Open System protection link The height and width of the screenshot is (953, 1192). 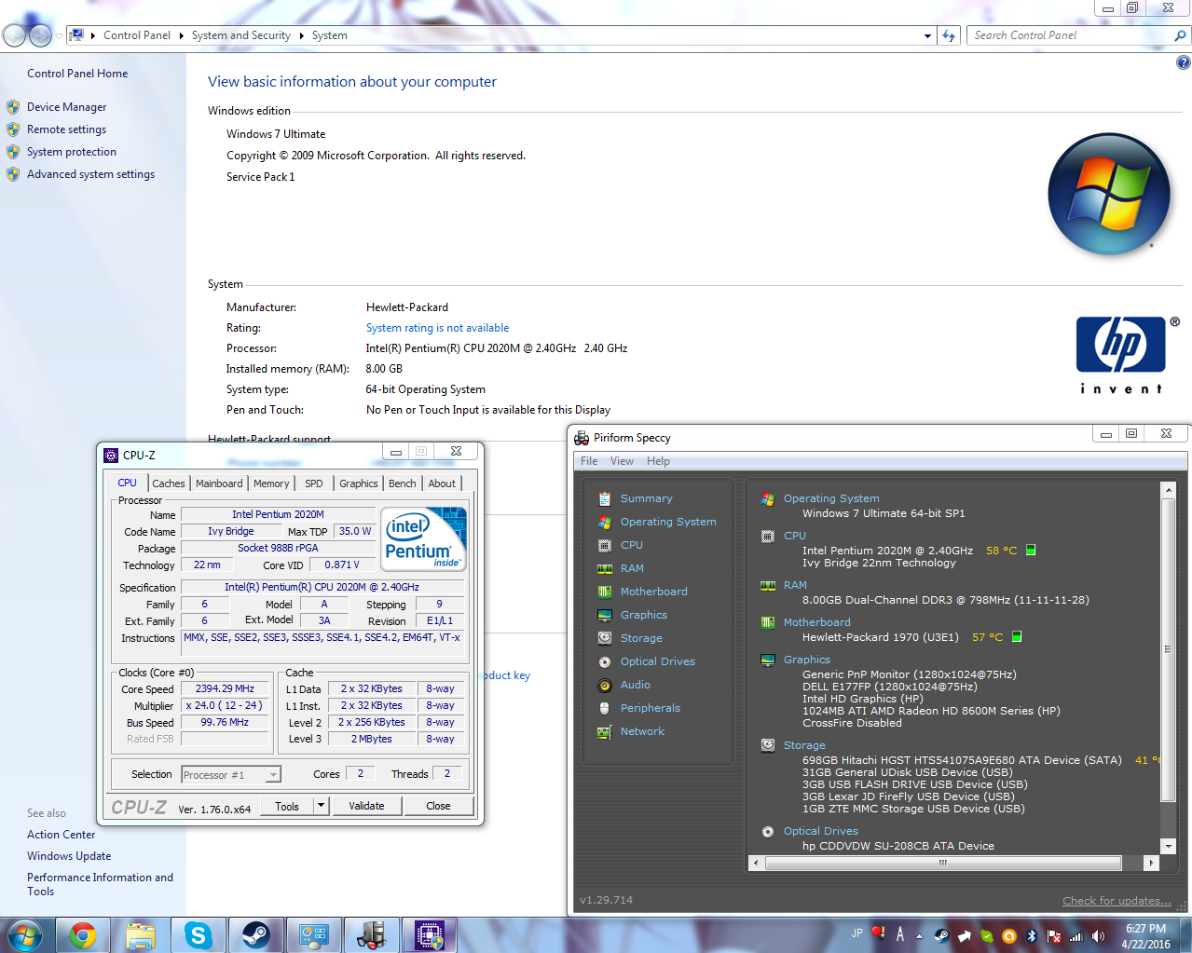pos(72,152)
